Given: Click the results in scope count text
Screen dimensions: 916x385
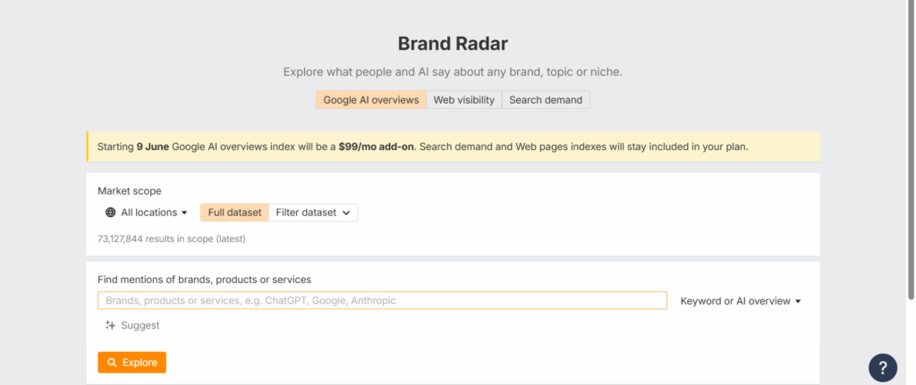Looking at the screenshot, I should pyautogui.click(x=171, y=239).
